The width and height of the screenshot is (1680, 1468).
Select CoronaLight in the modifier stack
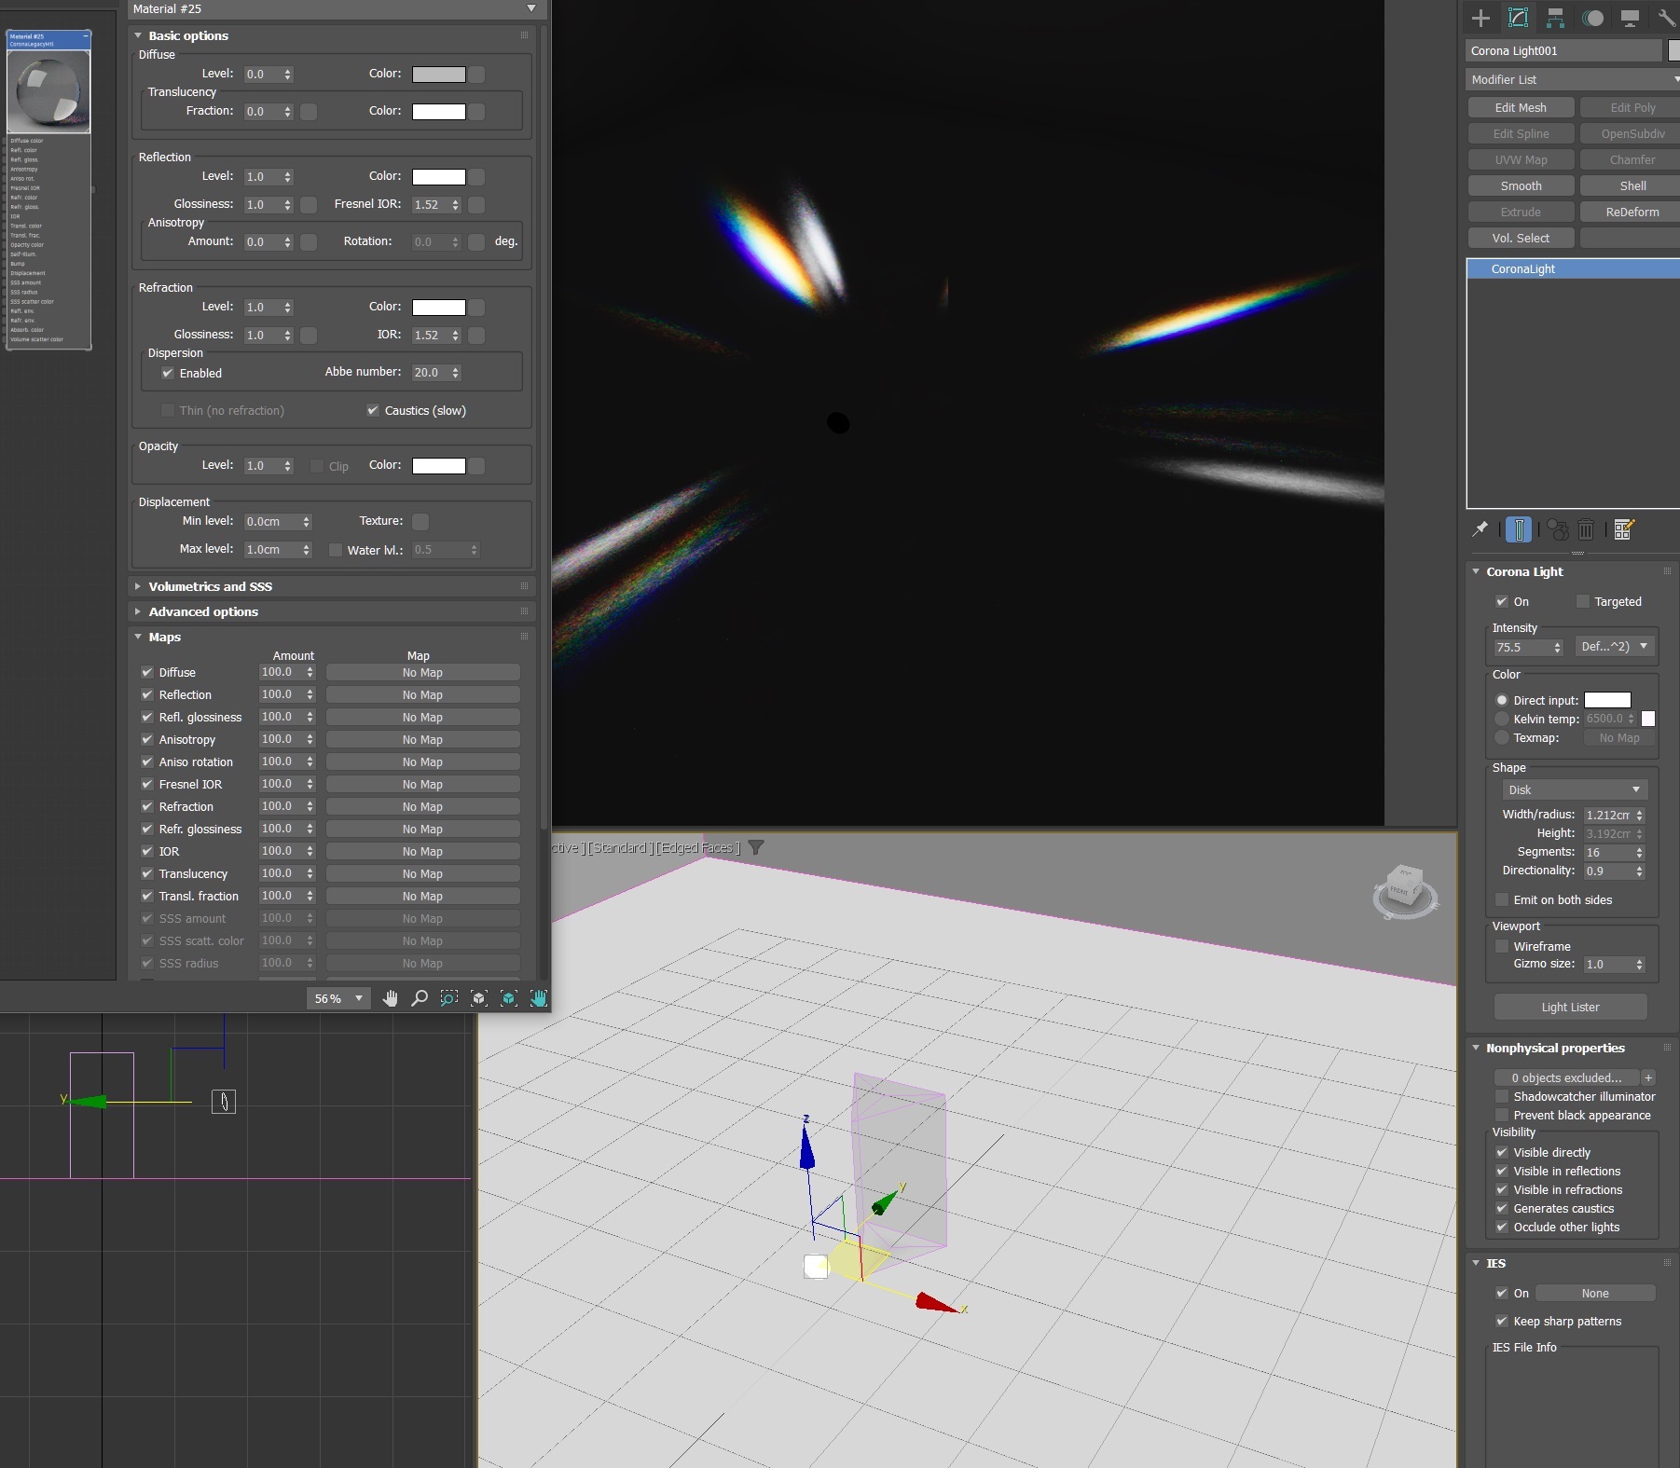(1523, 268)
